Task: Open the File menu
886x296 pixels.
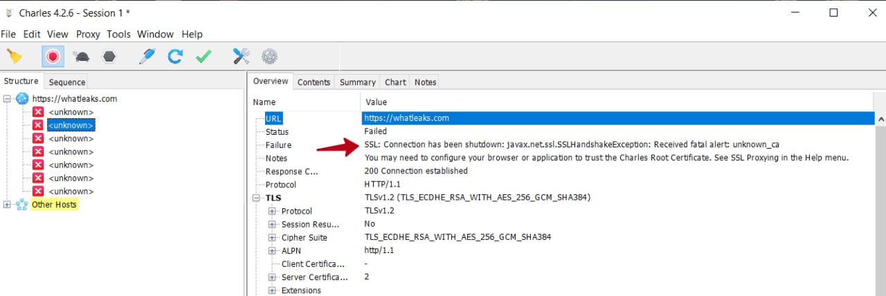Action: pyautogui.click(x=8, y=34)
